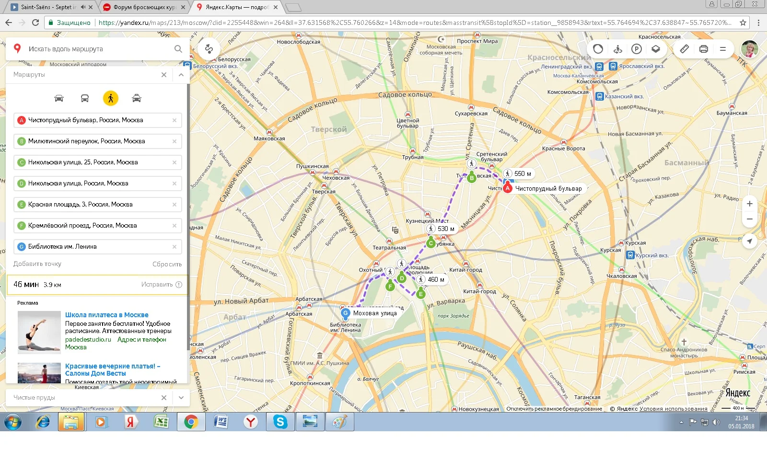Open the route builder button on map

209,49
